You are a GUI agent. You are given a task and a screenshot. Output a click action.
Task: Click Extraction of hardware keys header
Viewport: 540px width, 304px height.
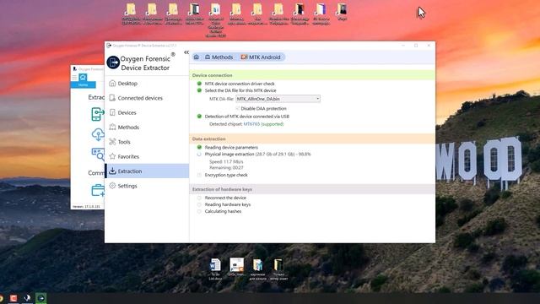pos(312,189)
